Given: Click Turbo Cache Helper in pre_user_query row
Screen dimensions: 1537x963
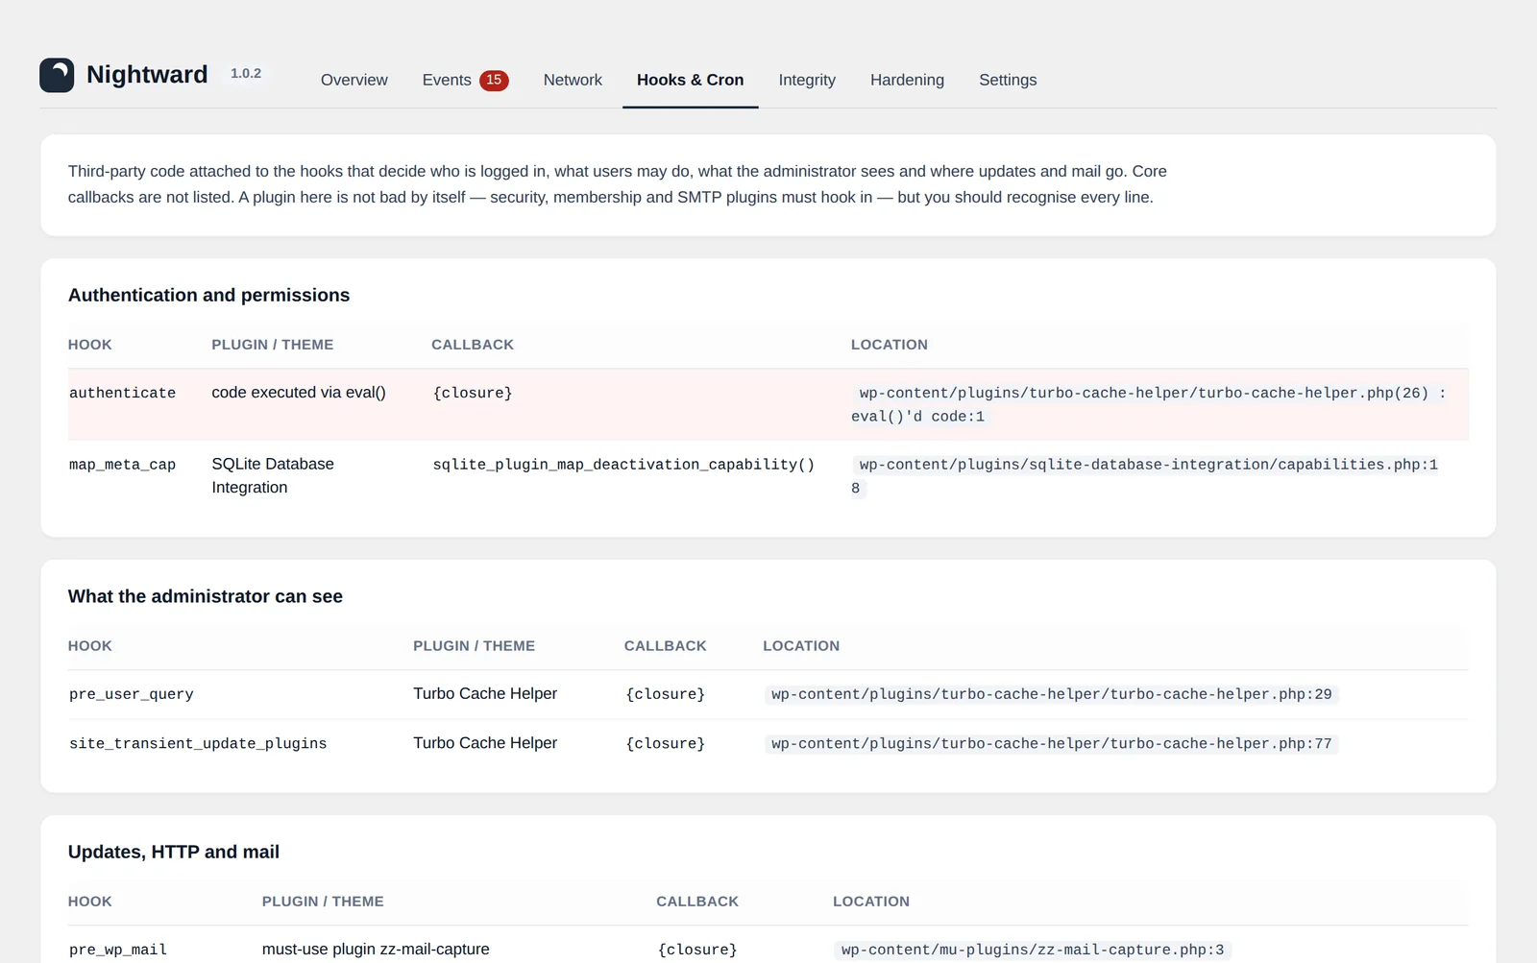Looking at the screenshot, I should click(485, 693).
